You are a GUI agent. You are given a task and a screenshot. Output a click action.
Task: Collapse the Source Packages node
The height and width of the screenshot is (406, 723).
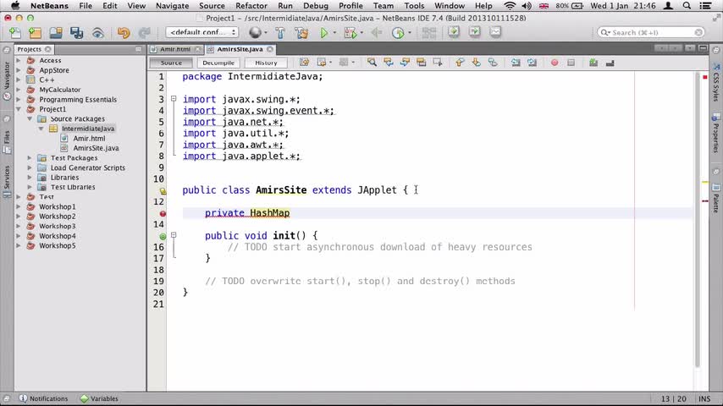(30, 119)
